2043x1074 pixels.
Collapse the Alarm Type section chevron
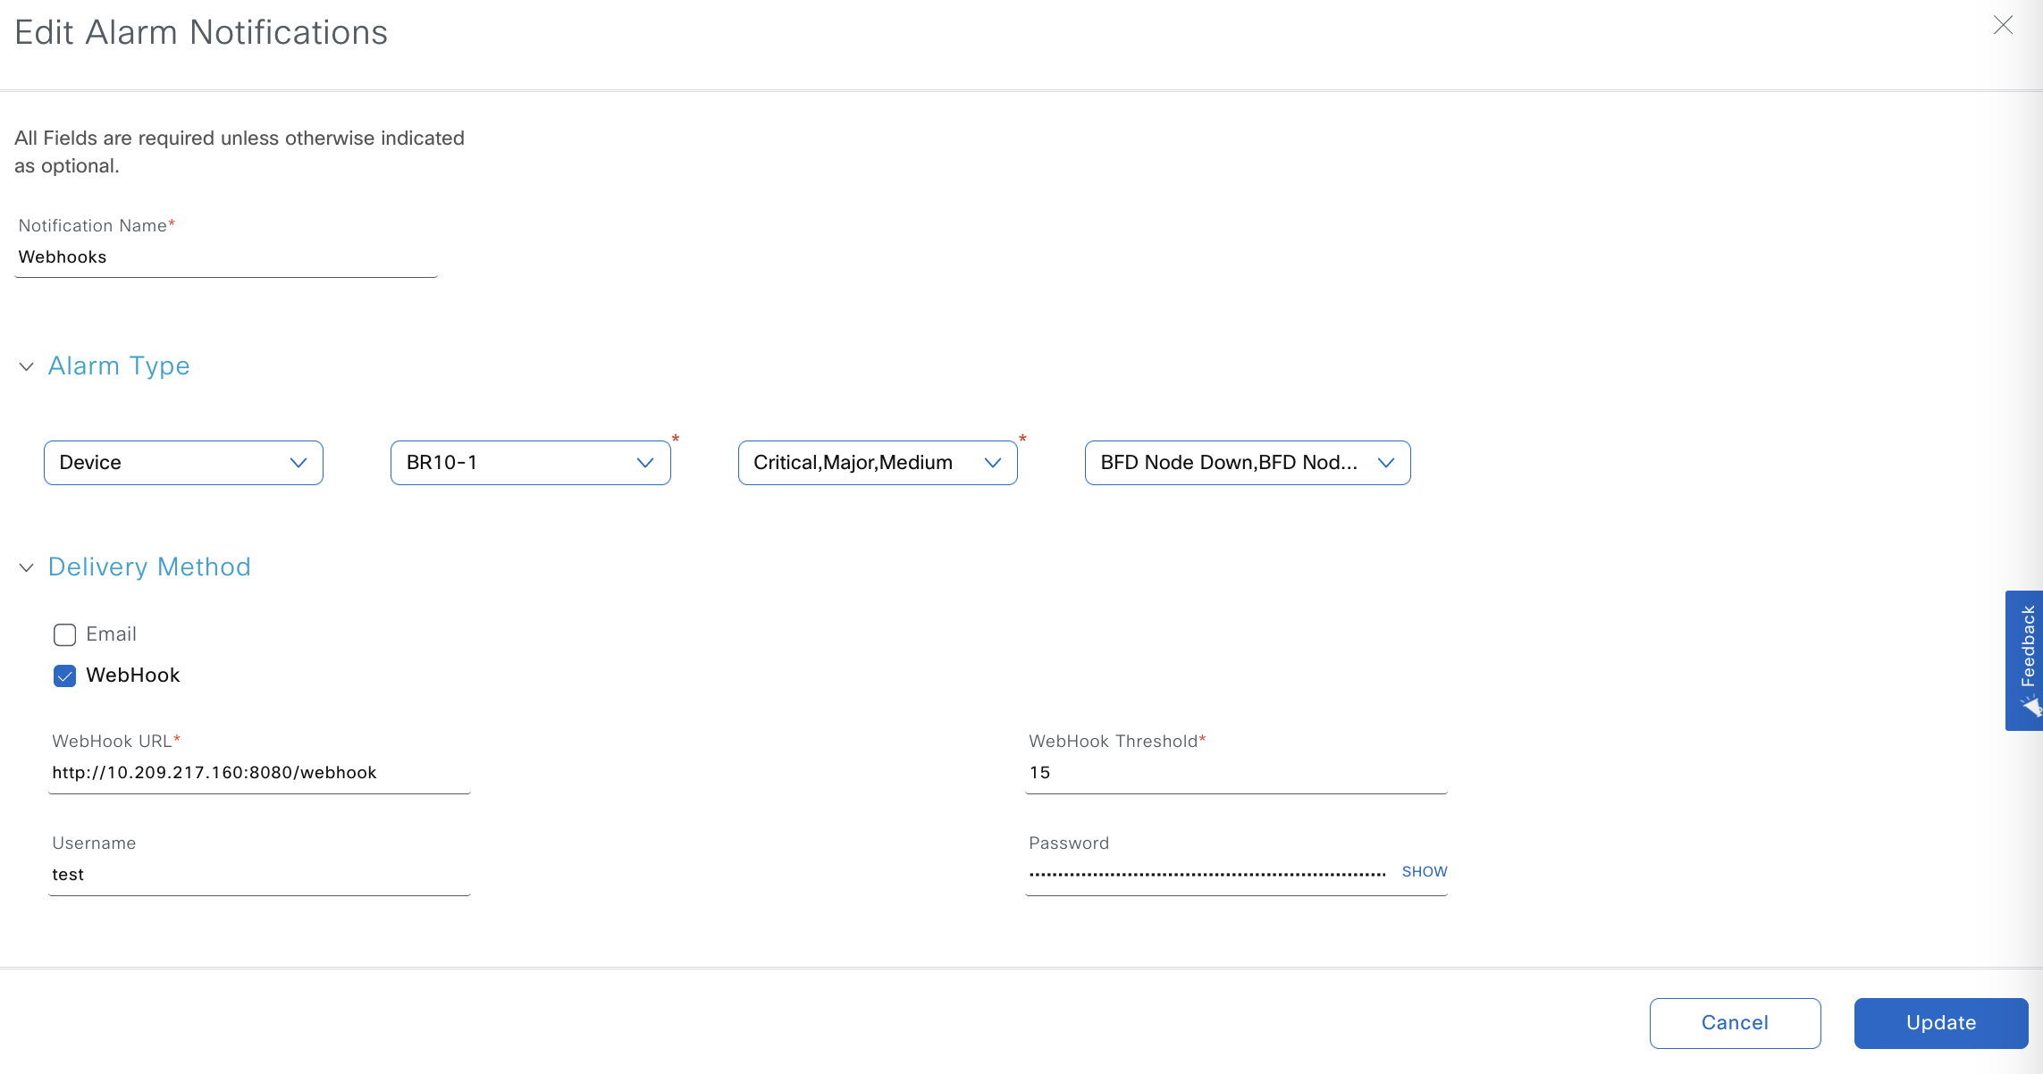point(27,366)
